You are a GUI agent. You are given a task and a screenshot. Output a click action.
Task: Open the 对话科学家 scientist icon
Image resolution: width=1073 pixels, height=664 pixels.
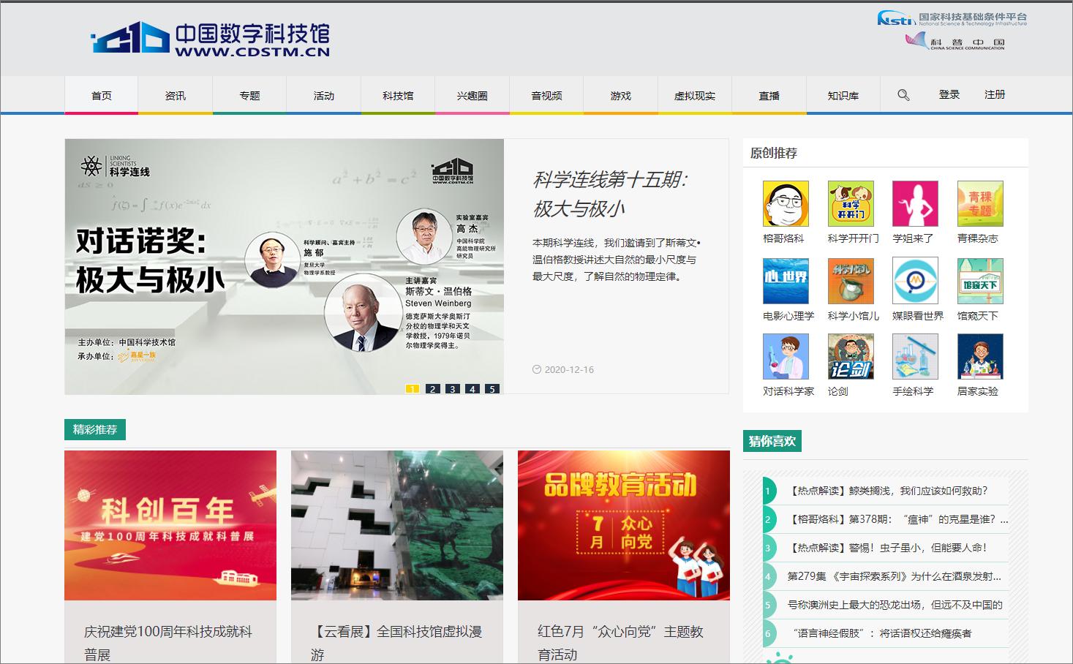coord(786,357)
